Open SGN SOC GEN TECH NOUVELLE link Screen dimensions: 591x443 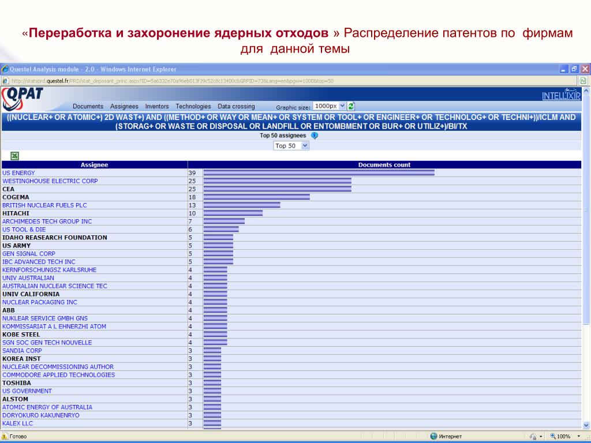47,343
